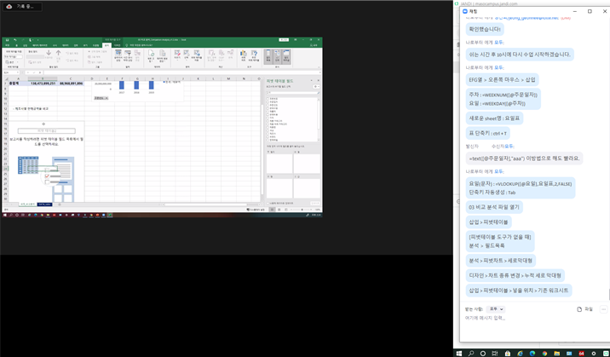Select the first worksheet tab

(x=27, y=204)
